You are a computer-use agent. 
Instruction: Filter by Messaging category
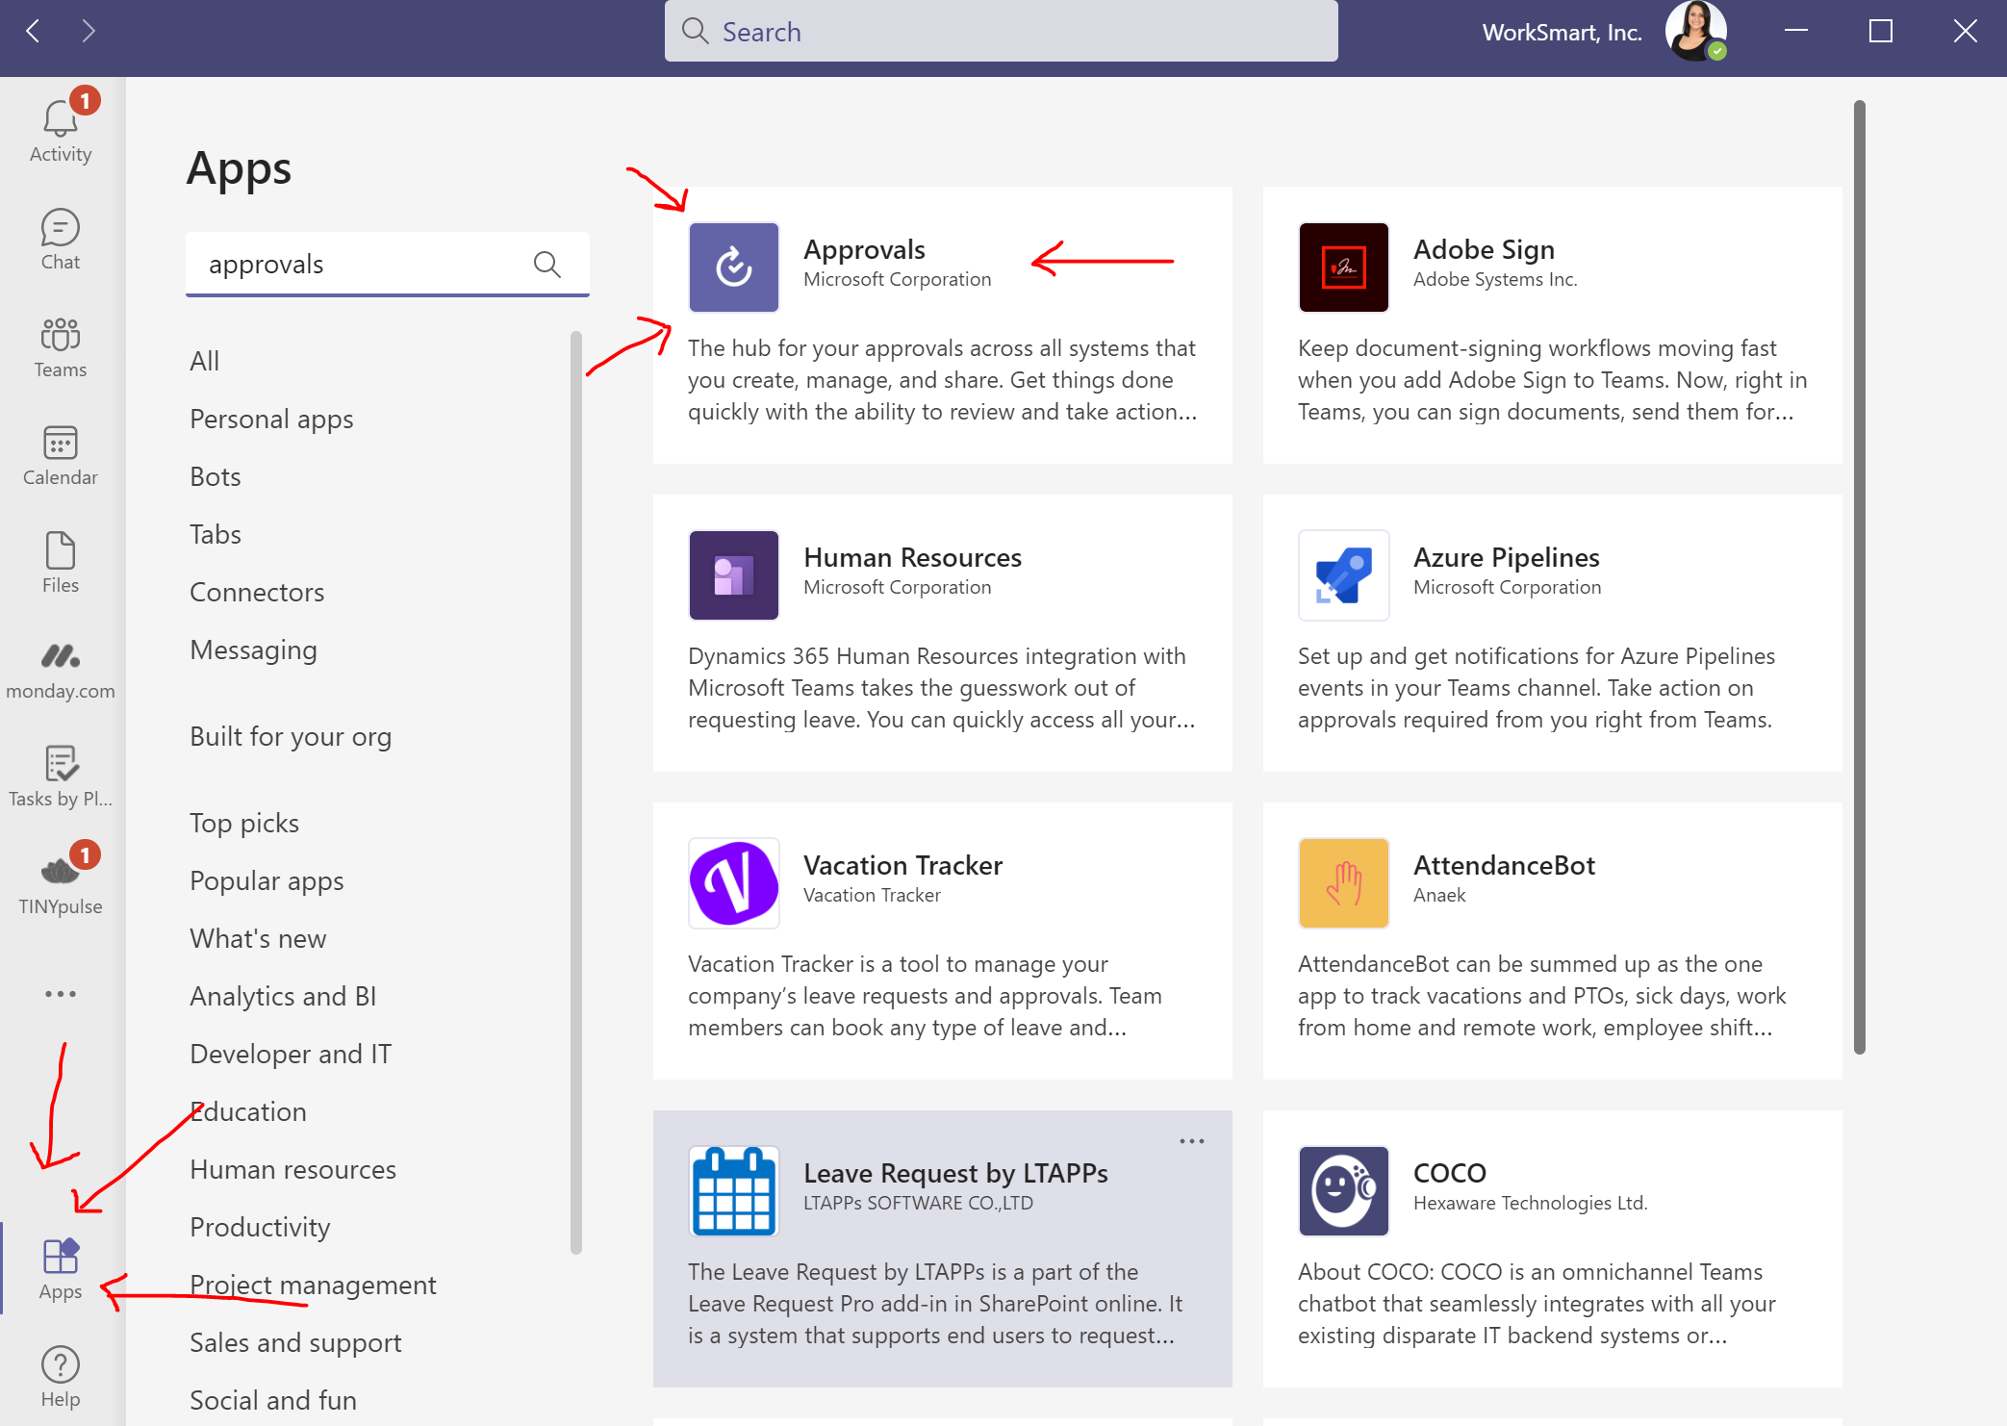(x=253, y=649)
